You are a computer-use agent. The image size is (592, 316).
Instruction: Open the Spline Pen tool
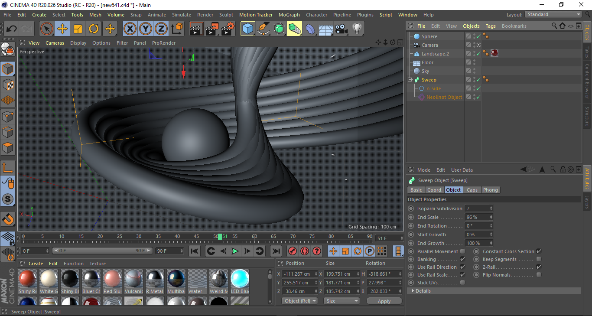coord(263,29)
